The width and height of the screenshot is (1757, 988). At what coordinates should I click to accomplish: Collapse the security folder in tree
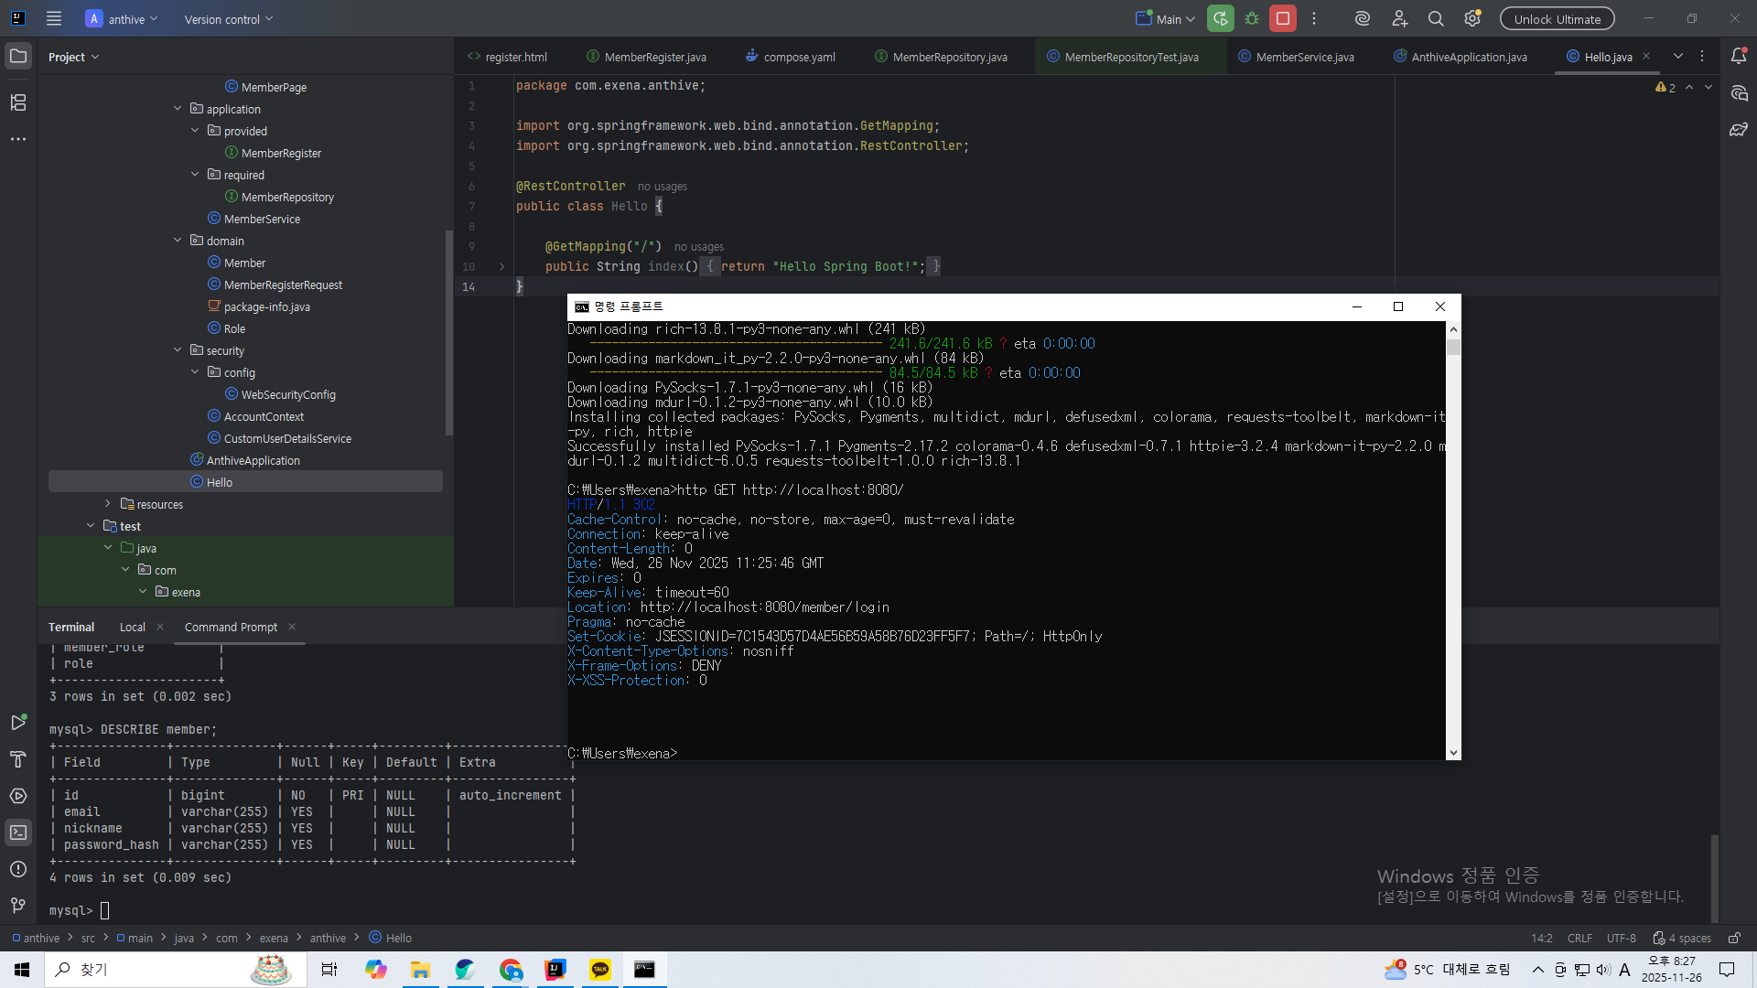178,350
